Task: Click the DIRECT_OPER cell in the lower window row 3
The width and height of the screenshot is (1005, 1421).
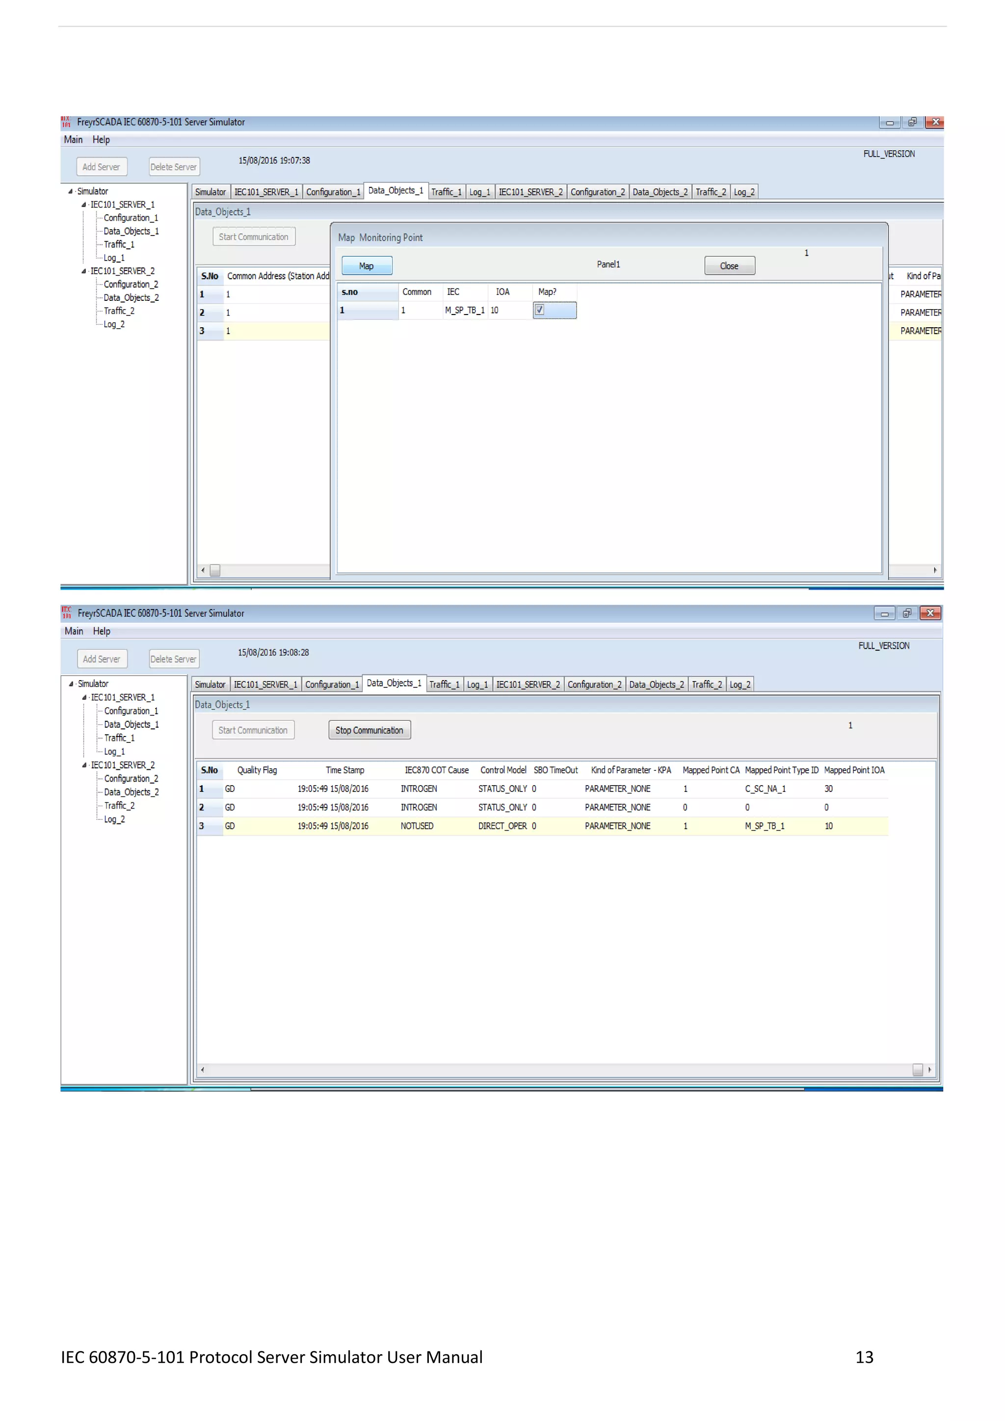Action: tap(502, 826)
